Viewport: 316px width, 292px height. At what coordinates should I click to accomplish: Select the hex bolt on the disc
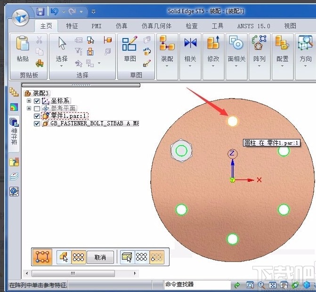[x=181, y=151]
